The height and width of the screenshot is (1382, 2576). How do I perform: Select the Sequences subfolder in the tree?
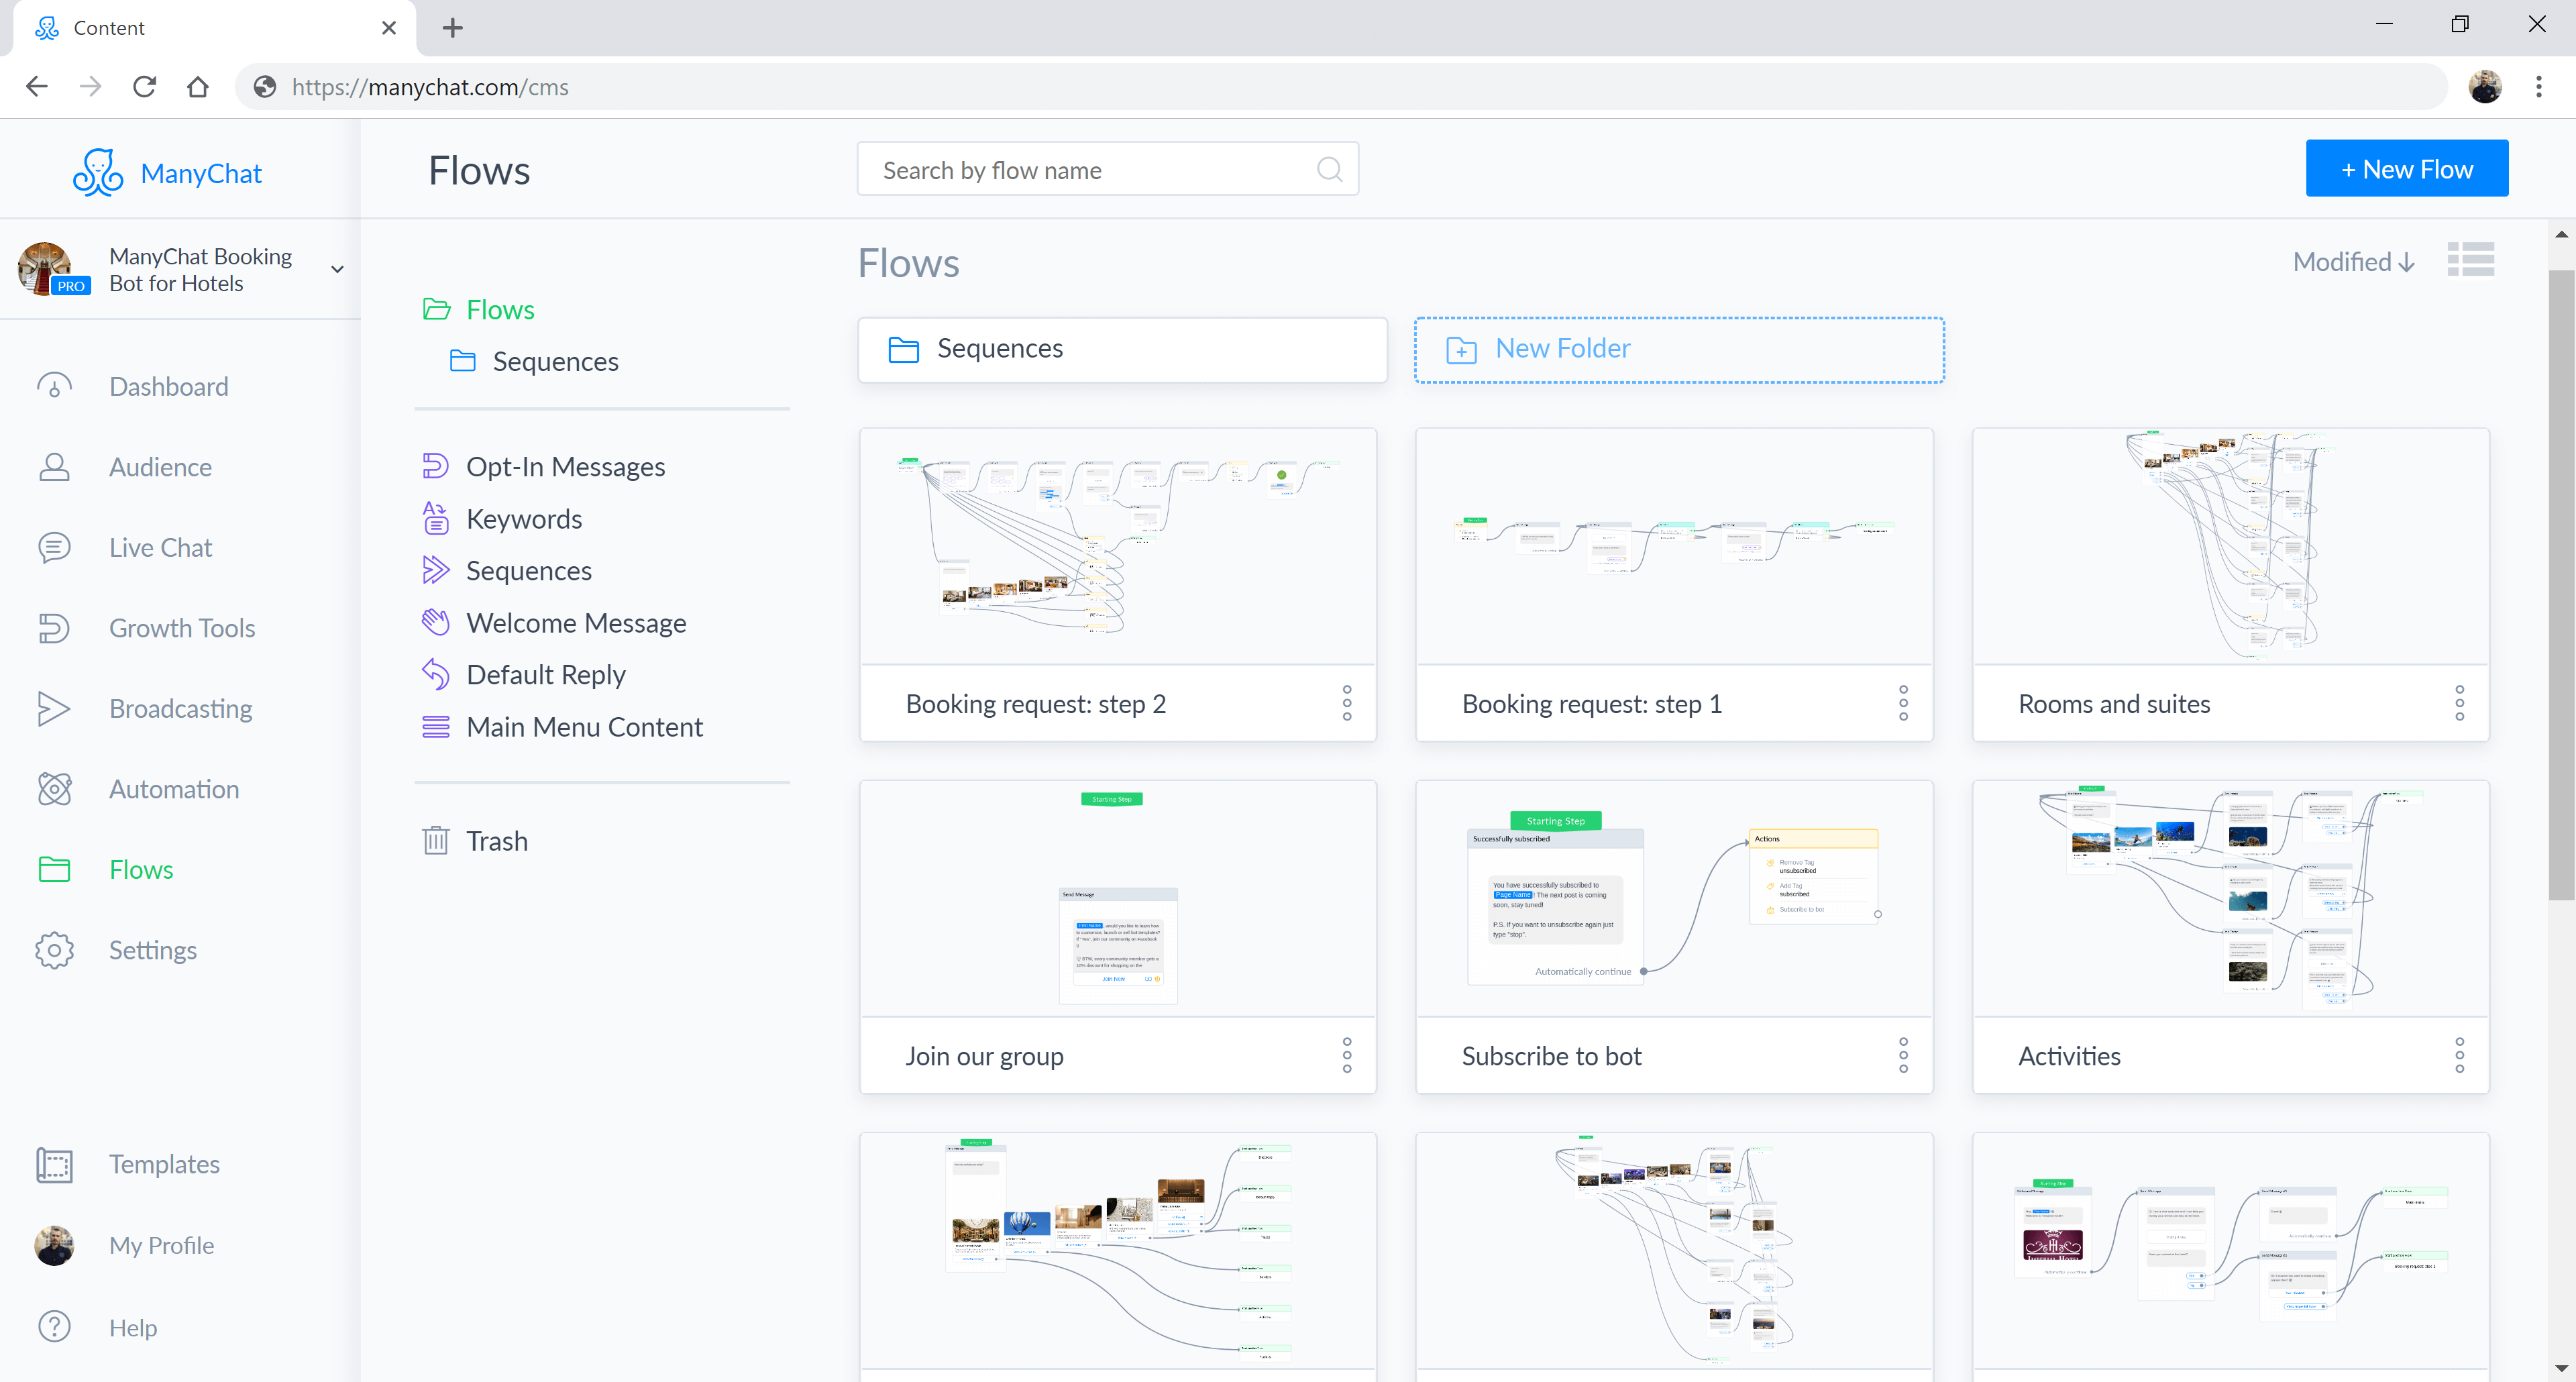point(535,361)
